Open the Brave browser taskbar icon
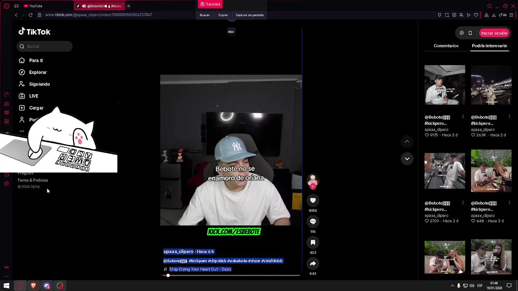518x291 pixels. tap(33, 286)
